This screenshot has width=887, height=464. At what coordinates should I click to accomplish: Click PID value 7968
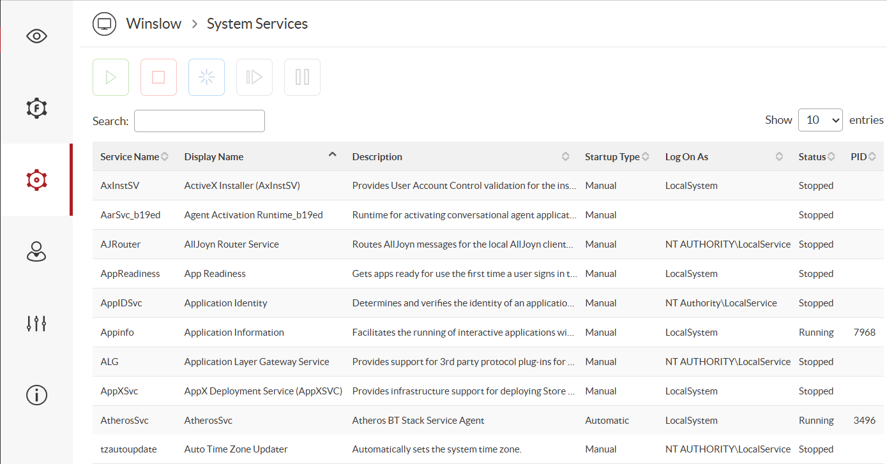point(865,333)
